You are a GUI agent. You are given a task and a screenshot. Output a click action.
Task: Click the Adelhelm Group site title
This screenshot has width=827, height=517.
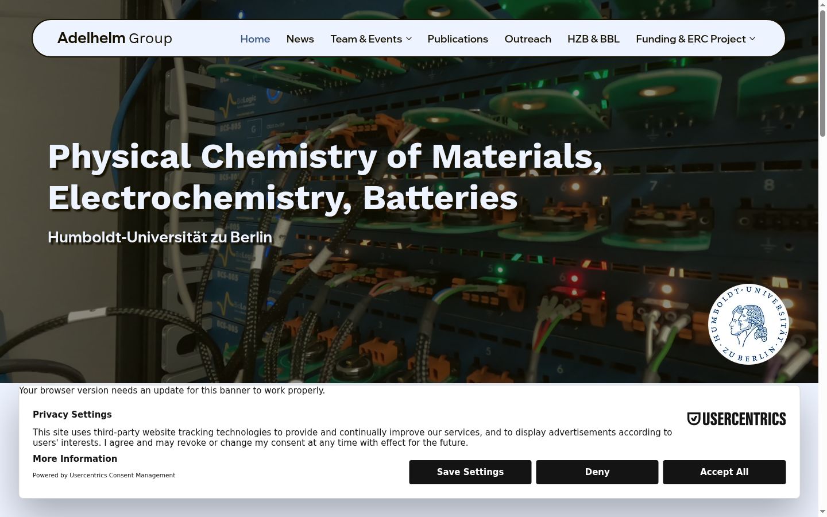(115, 38)
